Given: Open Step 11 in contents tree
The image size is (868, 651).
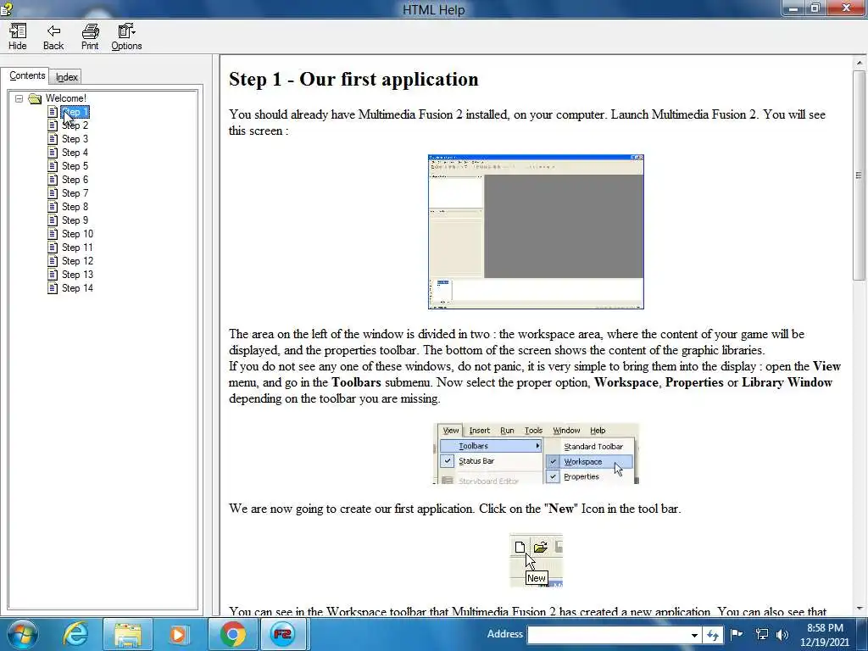Looking at the screenshot, I should 77,248.
